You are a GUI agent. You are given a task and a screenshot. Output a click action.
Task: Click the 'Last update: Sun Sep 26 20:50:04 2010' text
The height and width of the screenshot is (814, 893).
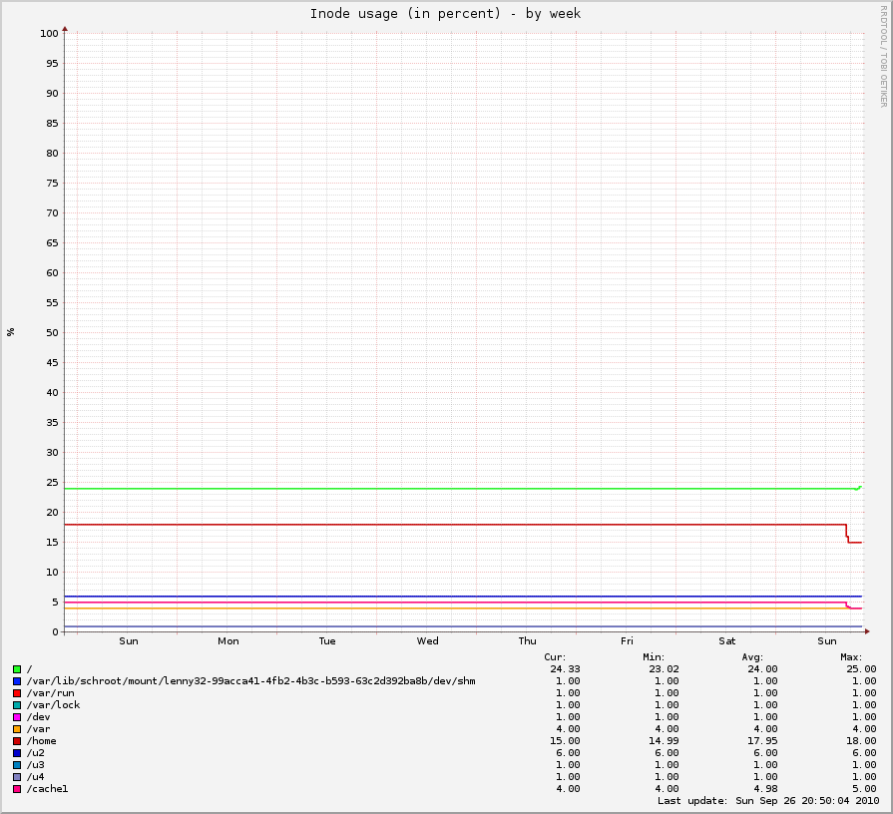[x=768, y=801]
